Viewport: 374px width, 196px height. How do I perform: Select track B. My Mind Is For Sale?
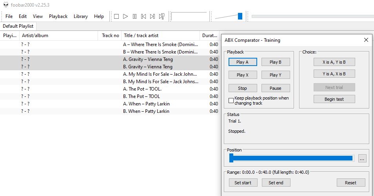coord(110,82)
